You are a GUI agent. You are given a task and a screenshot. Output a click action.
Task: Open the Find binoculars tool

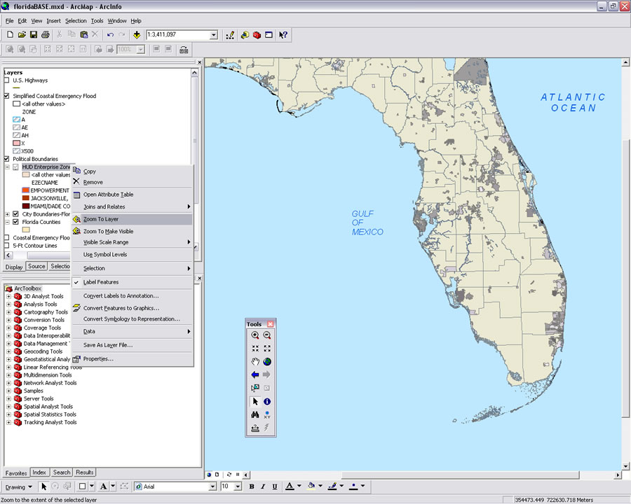(255, 415)
